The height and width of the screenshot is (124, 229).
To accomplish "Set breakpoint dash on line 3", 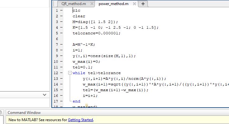I will (x=61, y=22).
